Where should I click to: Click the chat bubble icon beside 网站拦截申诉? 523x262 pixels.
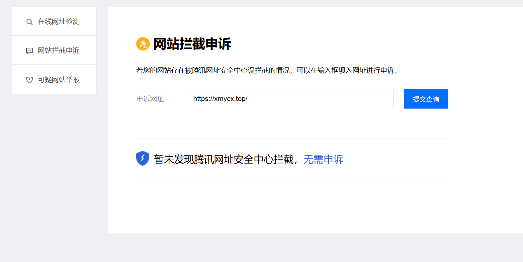click(30, 51)
